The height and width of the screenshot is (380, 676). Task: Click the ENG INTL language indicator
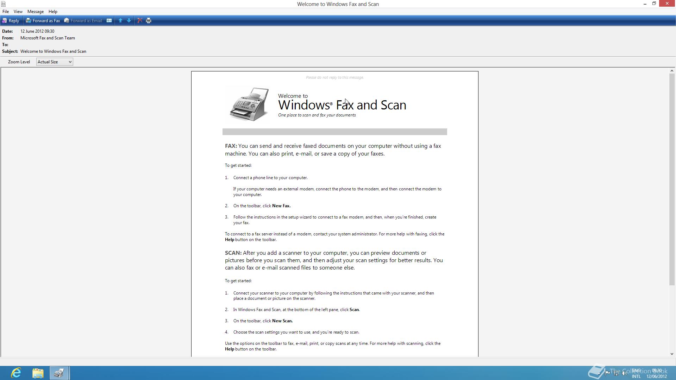point(636,373)
